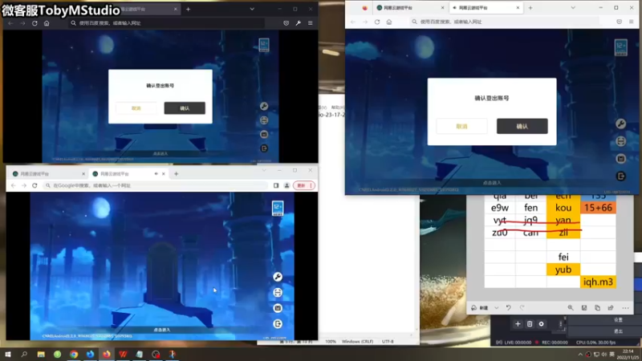Click the OBS trash delete icon

pos(530,324)
